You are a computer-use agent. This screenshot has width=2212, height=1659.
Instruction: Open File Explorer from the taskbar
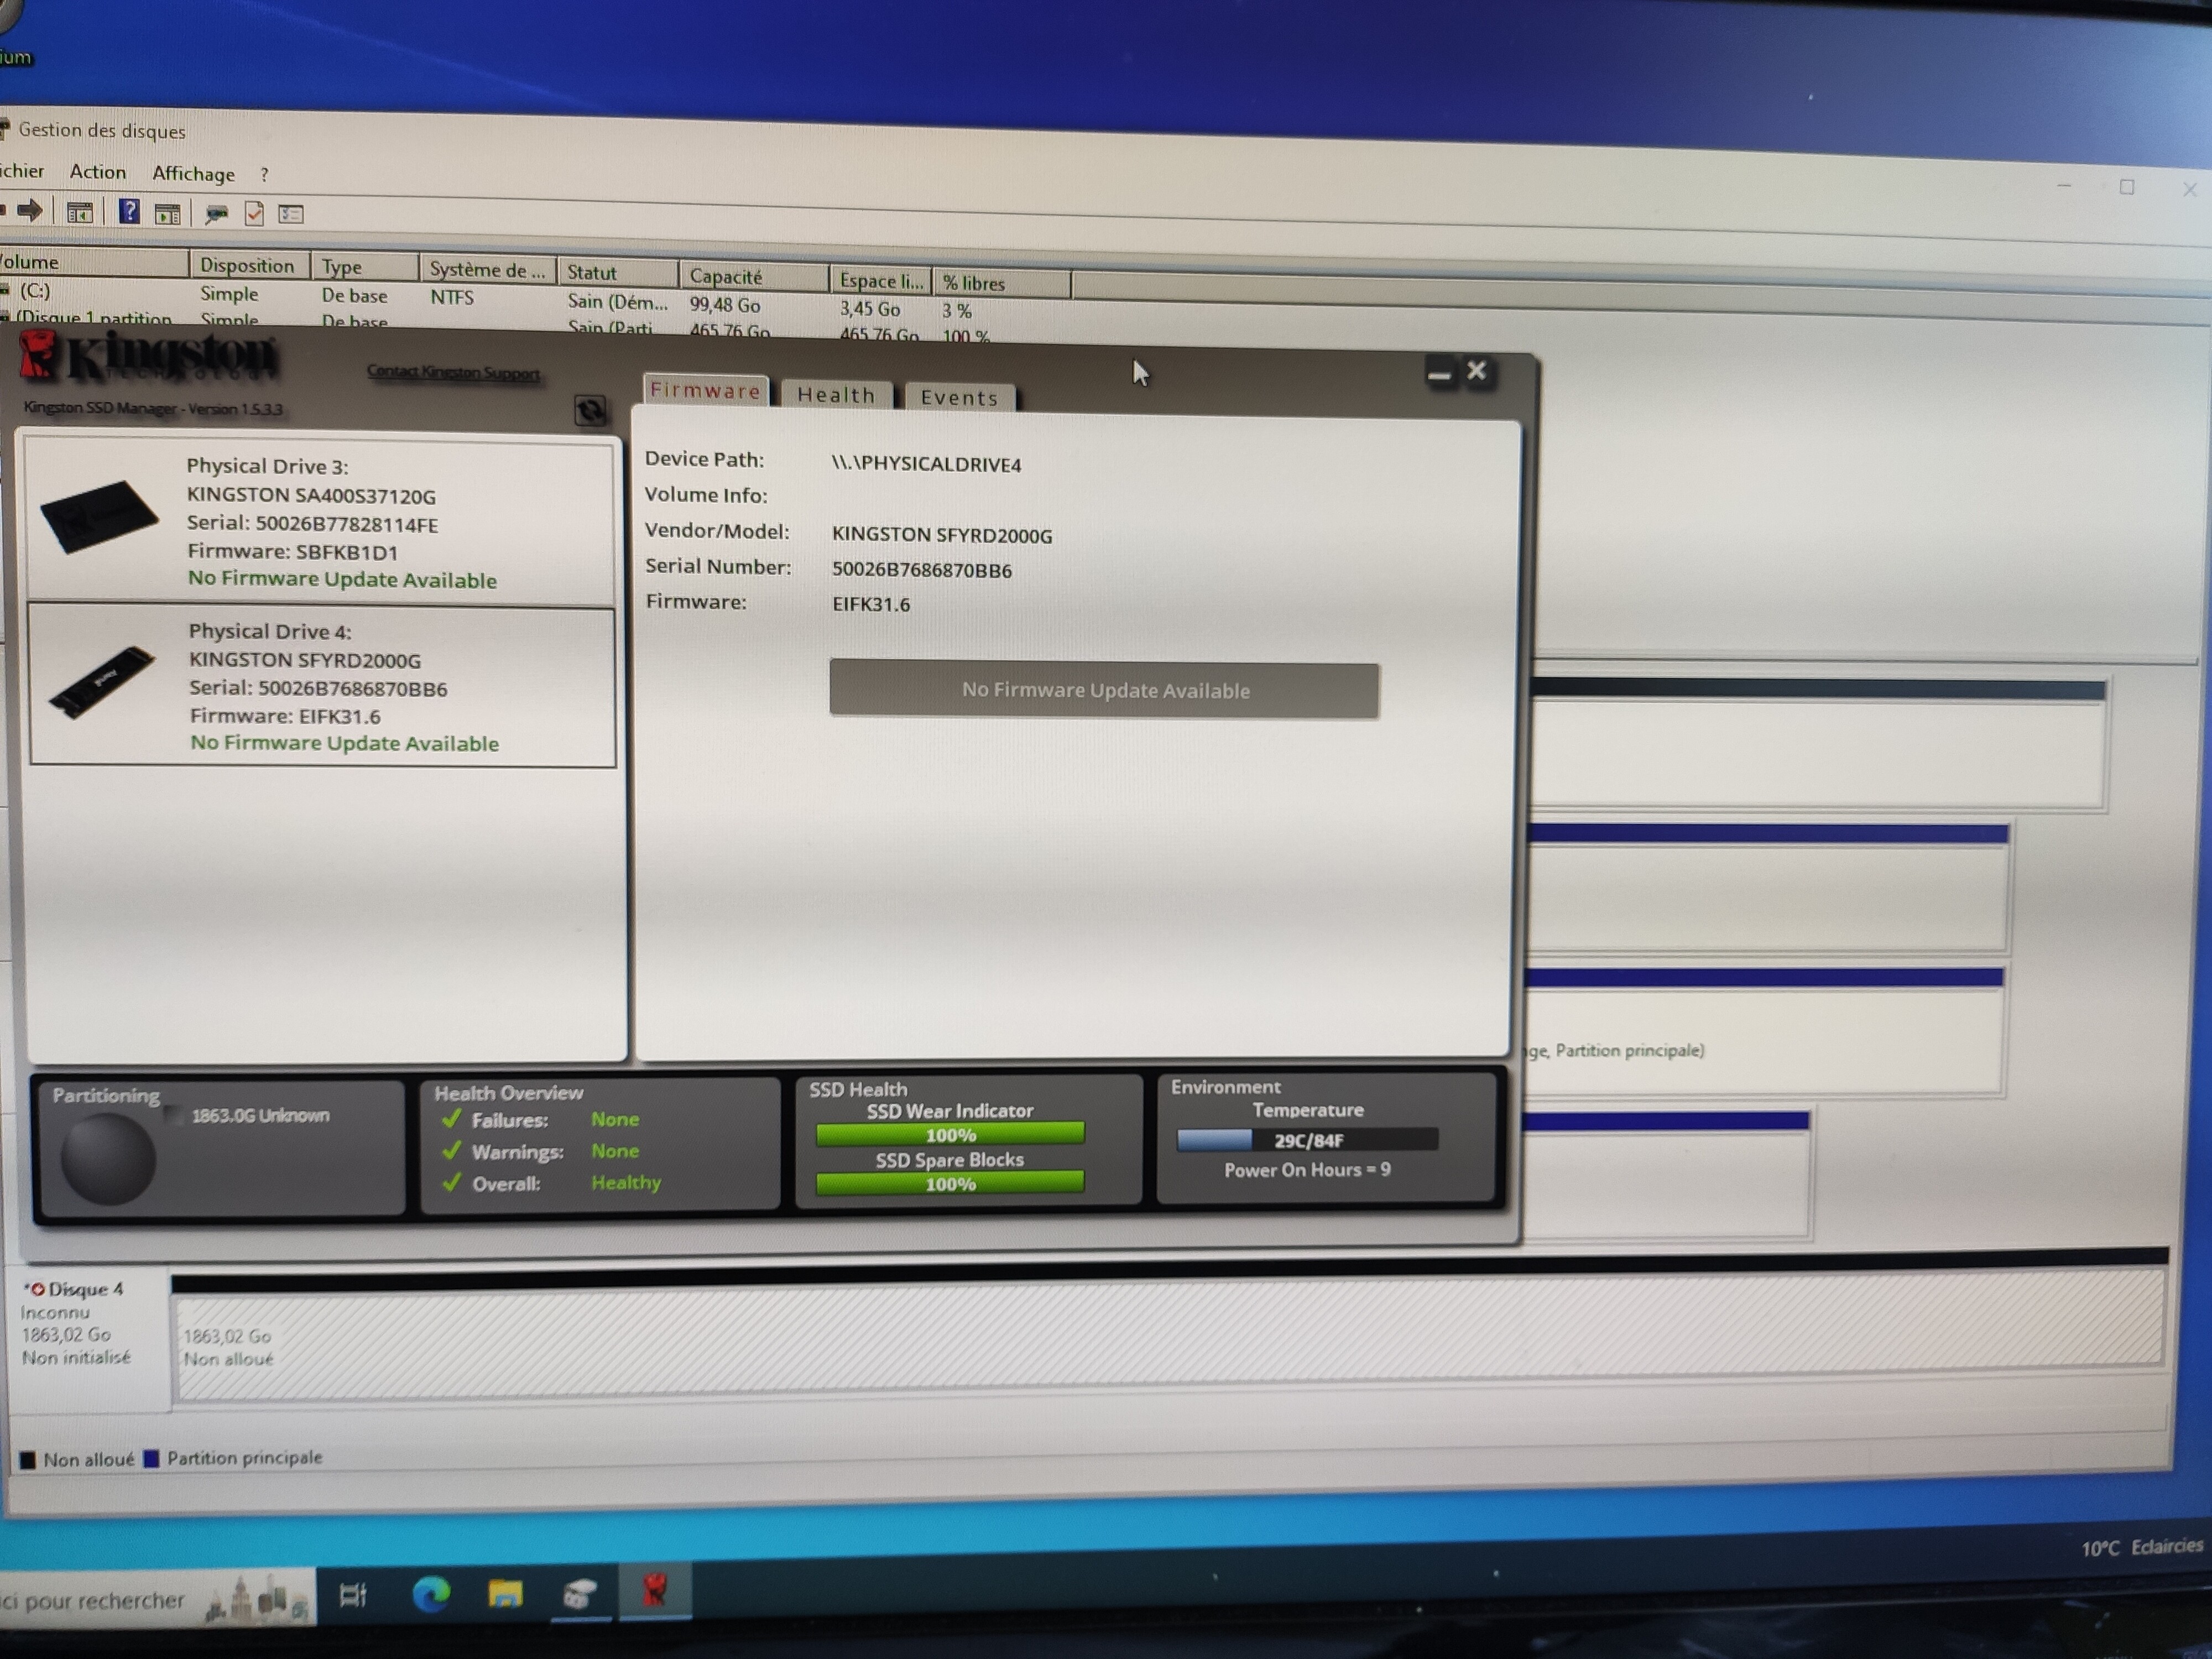point(505,1593)
